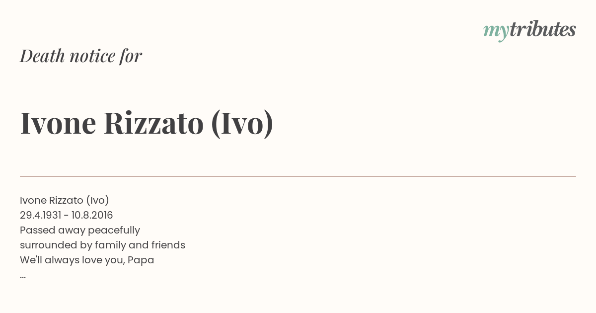Screen dimensions: 596x313
Task: Click "We'll always love you, Papa"
Action: pyautogui.click(x=87, y=260)
